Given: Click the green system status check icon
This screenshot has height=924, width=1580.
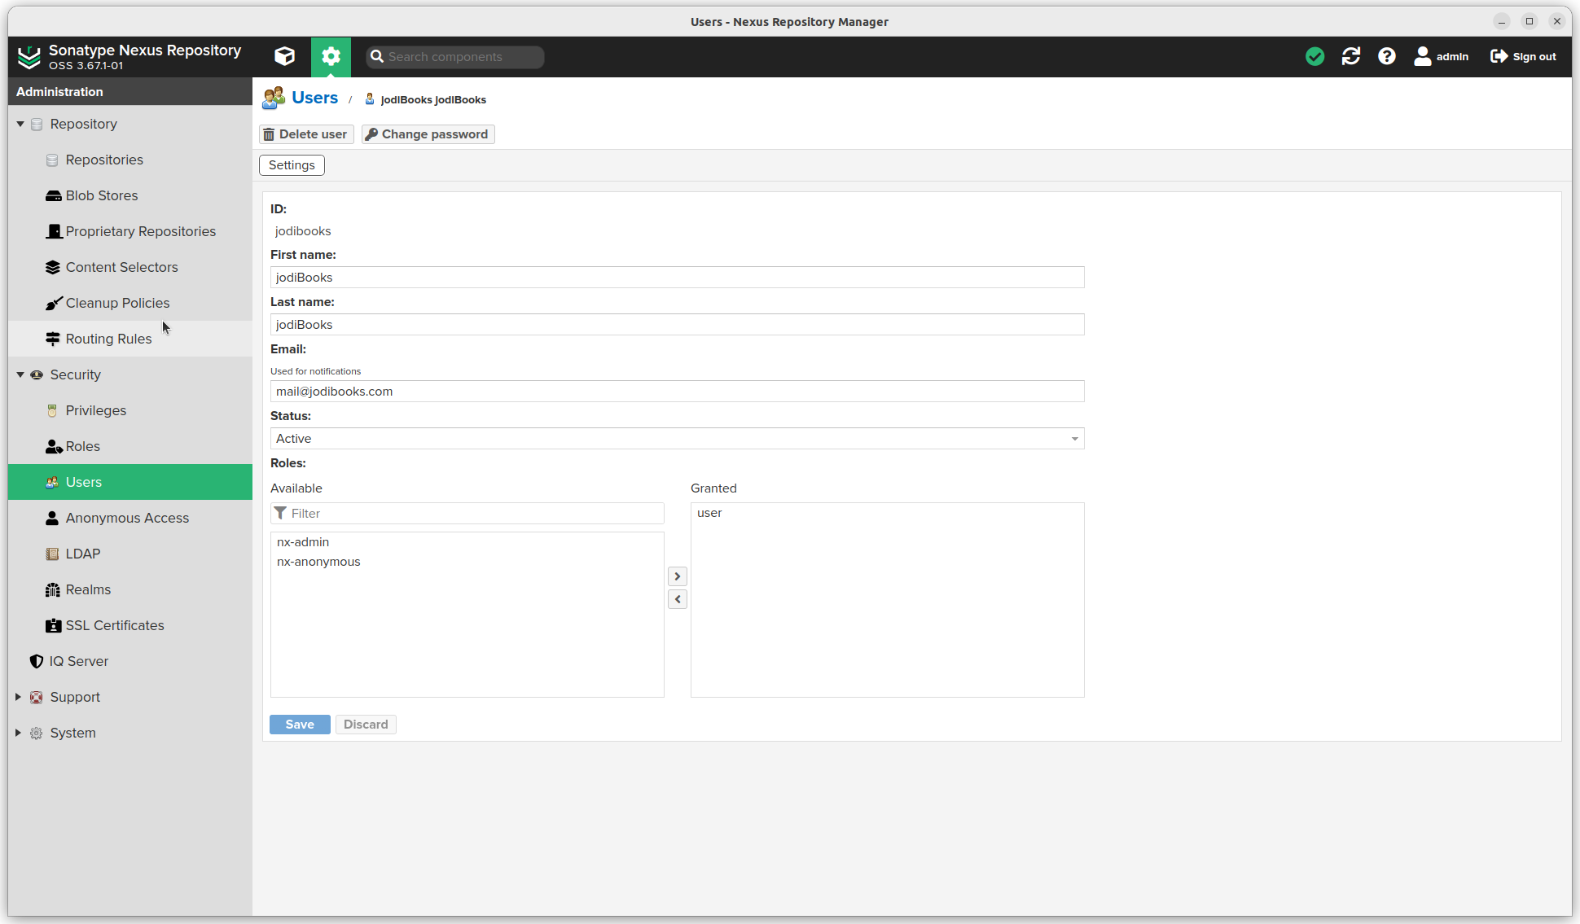Looking at the screenshot, I should coord(1314,56).
